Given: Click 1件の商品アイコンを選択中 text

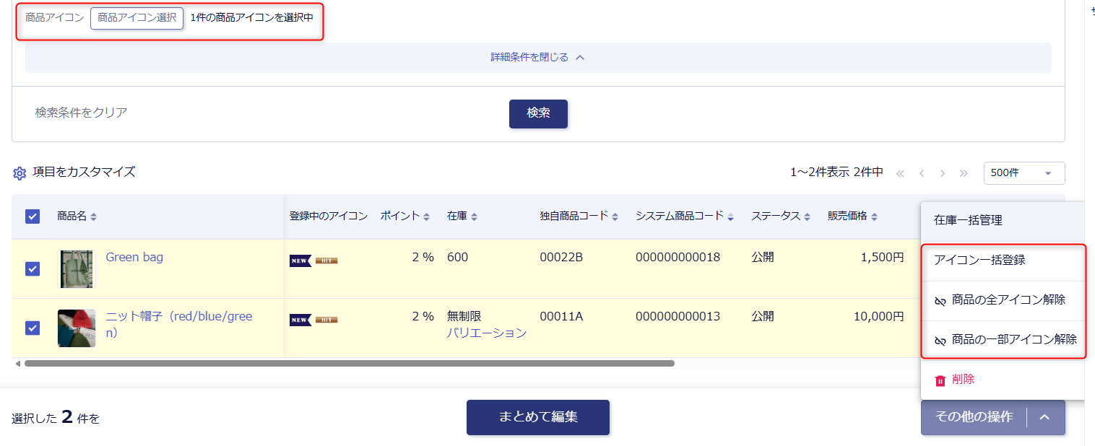Looking at the screenshot, I should click(252, 17).
